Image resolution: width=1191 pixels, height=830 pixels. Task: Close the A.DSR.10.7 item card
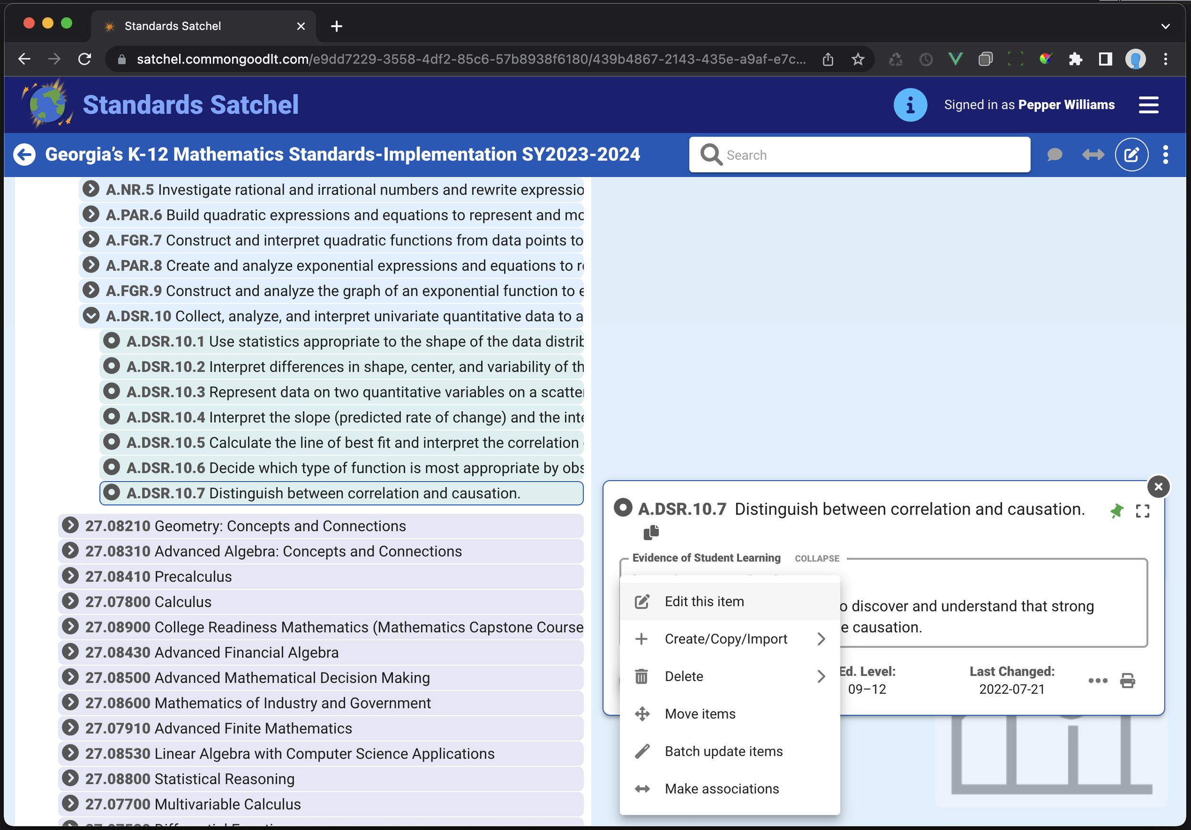pos(1158,486)
